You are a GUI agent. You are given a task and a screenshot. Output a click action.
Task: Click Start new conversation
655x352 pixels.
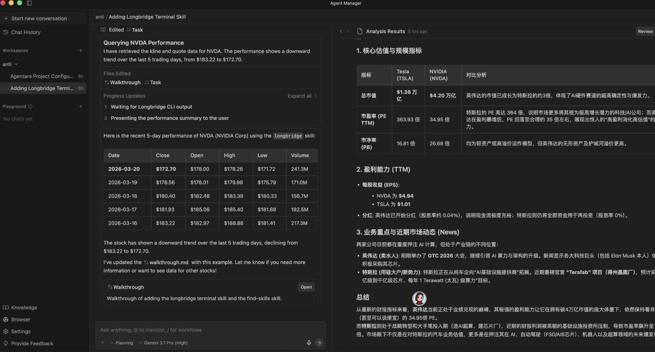39,18
